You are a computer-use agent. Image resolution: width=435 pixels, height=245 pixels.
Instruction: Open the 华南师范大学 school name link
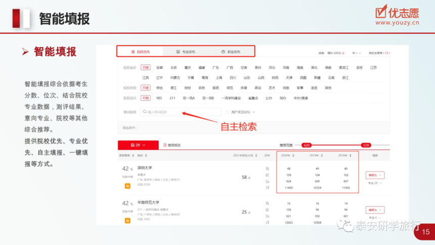(x=148, y=202)
